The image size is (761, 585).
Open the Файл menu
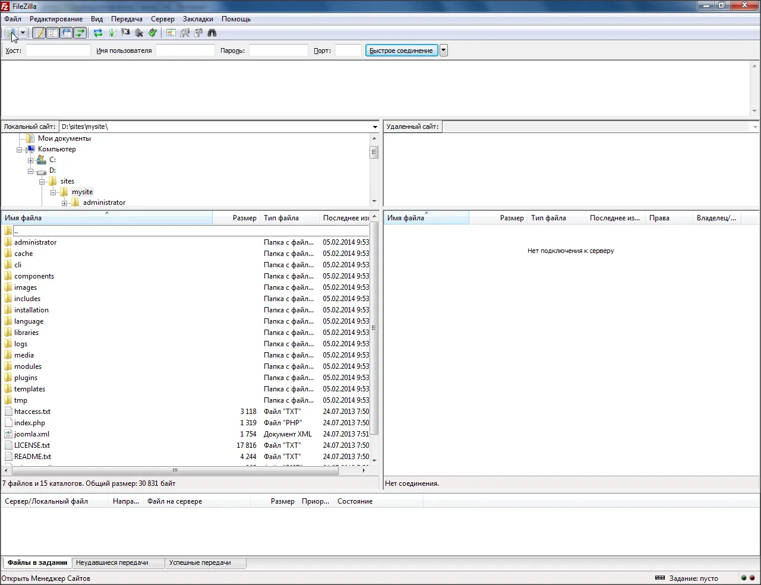pos(12,19)
